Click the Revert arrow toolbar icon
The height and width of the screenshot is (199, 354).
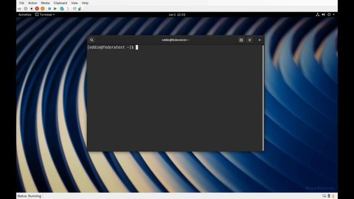tap(67, 9)
